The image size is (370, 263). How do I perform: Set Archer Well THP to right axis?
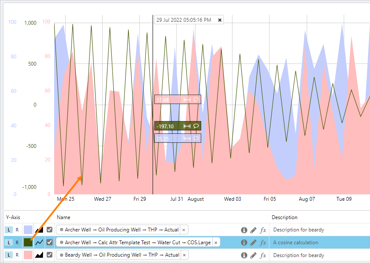pyautogui.click(x=17, y=230)
